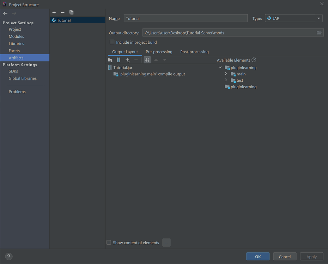
Task: Open the Facets settings page
Action: [14, 51]
